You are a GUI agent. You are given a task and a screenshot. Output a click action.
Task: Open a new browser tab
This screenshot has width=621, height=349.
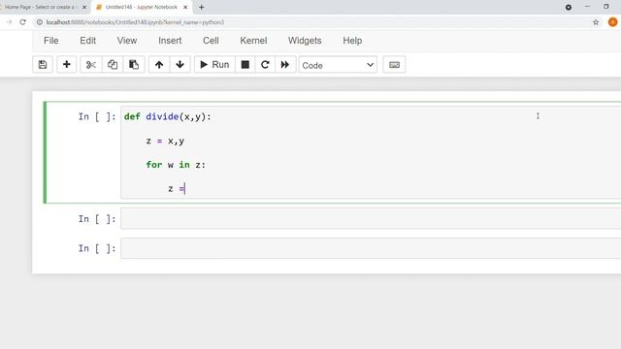click(202, 7)
